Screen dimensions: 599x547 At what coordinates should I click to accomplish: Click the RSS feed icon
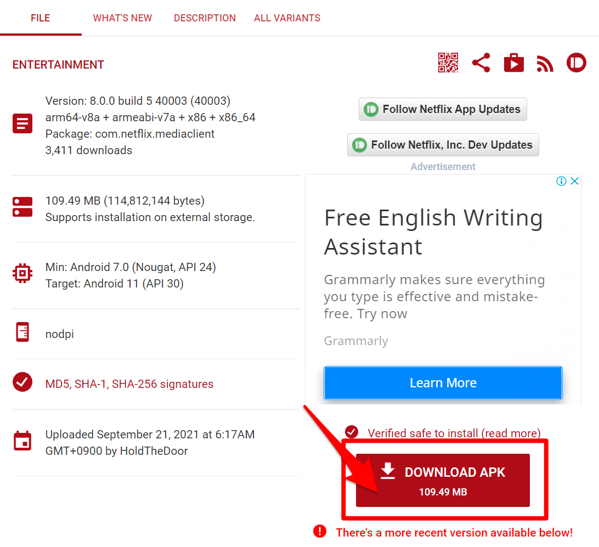(545, 64)
